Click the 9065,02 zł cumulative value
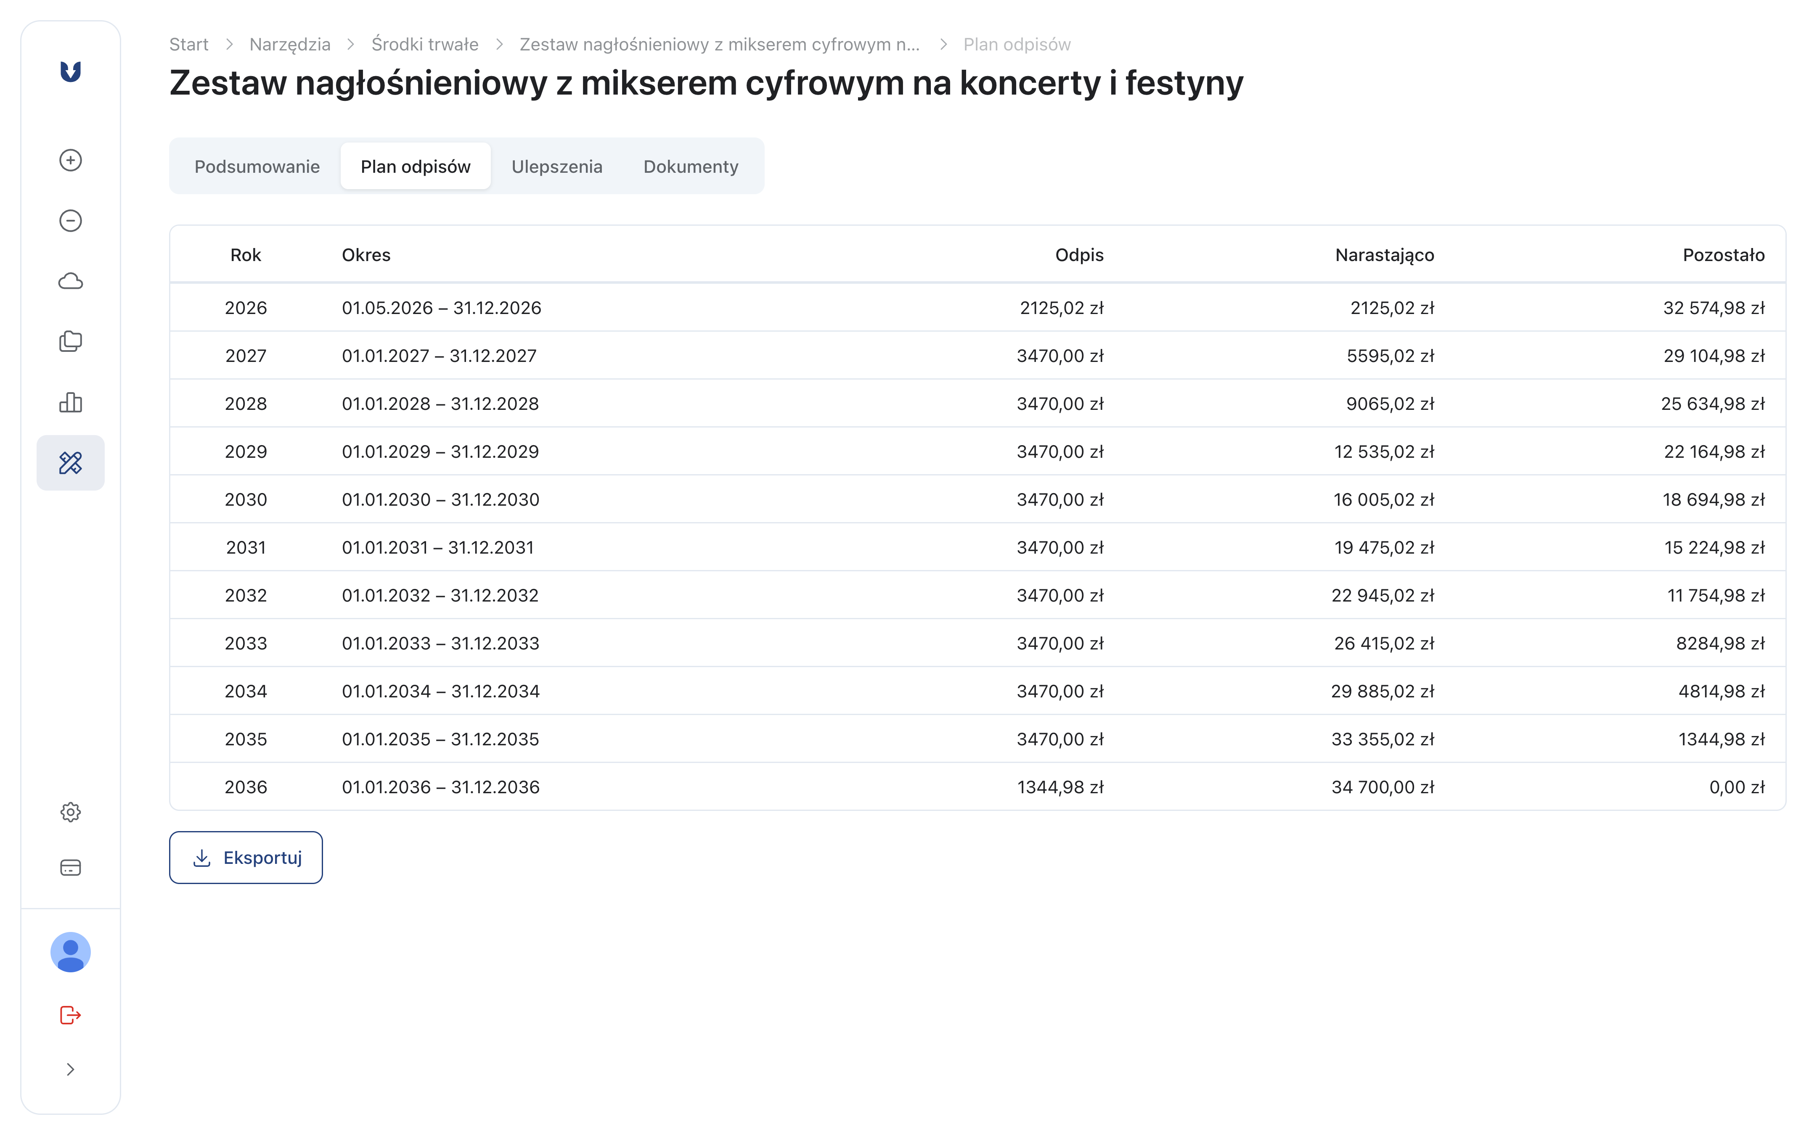The height and width of the screenshot is (1135, 1817). click(1390, 404)
